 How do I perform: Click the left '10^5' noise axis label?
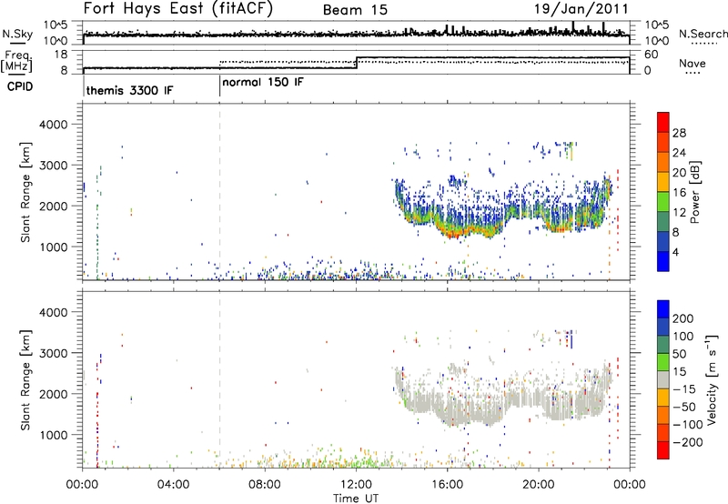(56, 25)
